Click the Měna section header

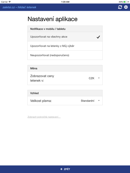click(x=65, y=68)
